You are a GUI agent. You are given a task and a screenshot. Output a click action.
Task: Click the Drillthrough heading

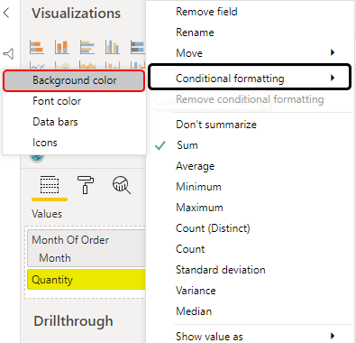(x=73, y=320)
